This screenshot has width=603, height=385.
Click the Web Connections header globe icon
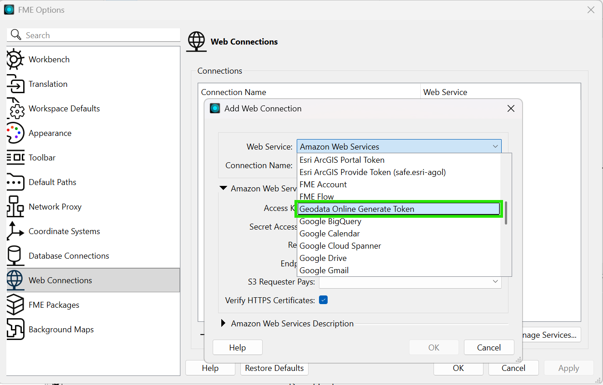point(196,41)
